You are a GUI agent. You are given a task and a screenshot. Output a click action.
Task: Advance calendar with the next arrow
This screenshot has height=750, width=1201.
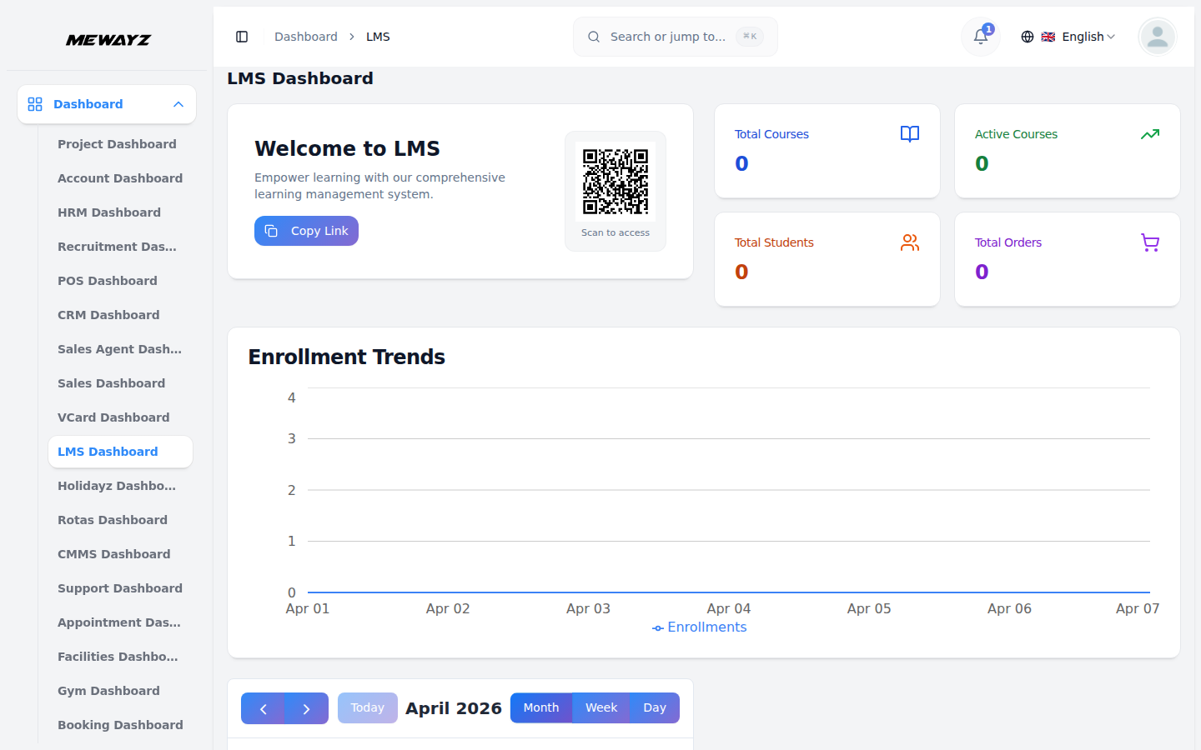pyautogui.click(x=306, y=707)
